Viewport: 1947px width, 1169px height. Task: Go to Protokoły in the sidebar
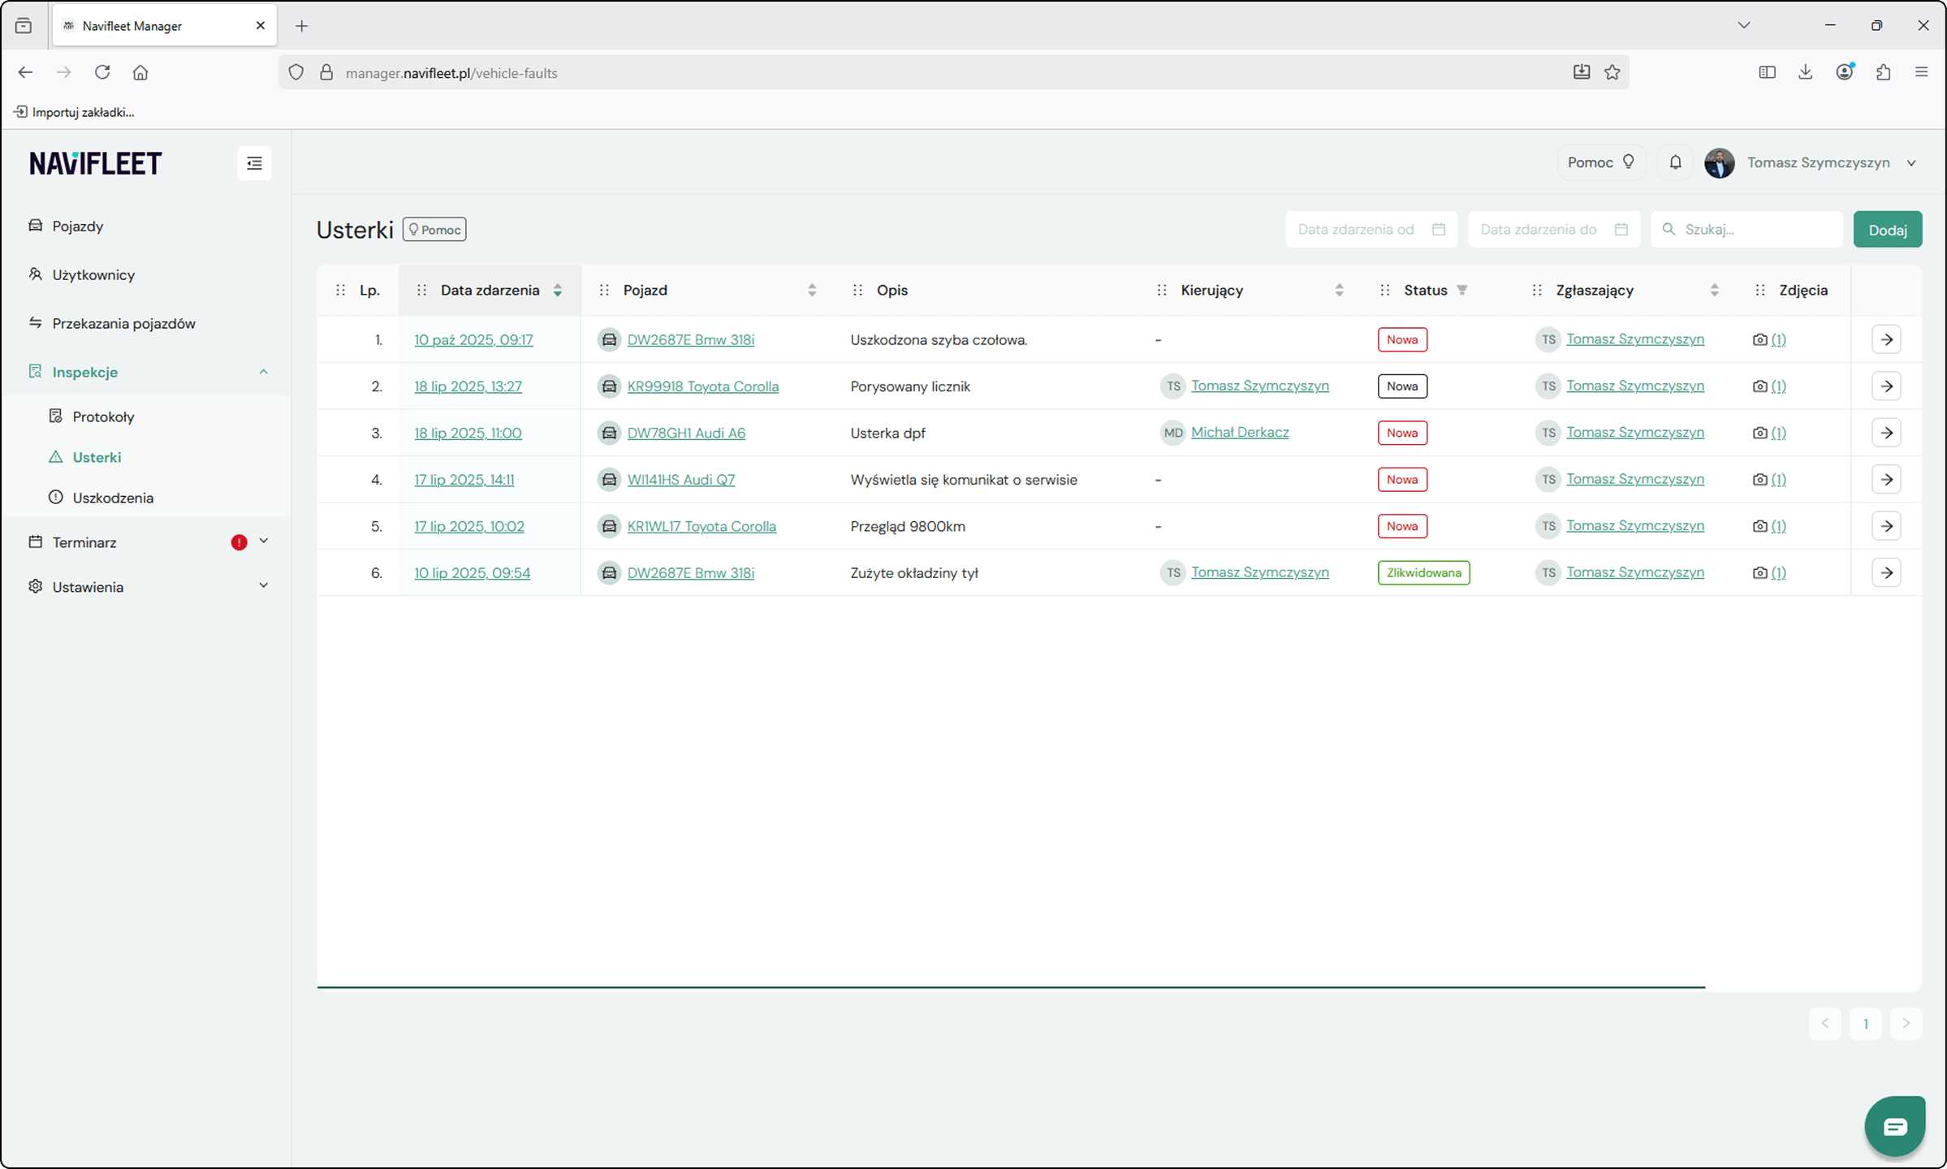point(103,416)
